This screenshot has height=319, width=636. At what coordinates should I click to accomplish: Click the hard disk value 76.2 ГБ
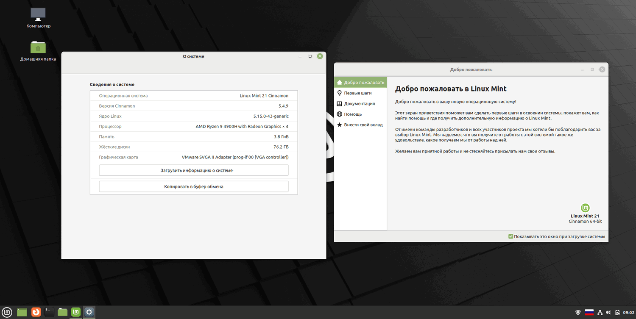click(x=281, y=147)
